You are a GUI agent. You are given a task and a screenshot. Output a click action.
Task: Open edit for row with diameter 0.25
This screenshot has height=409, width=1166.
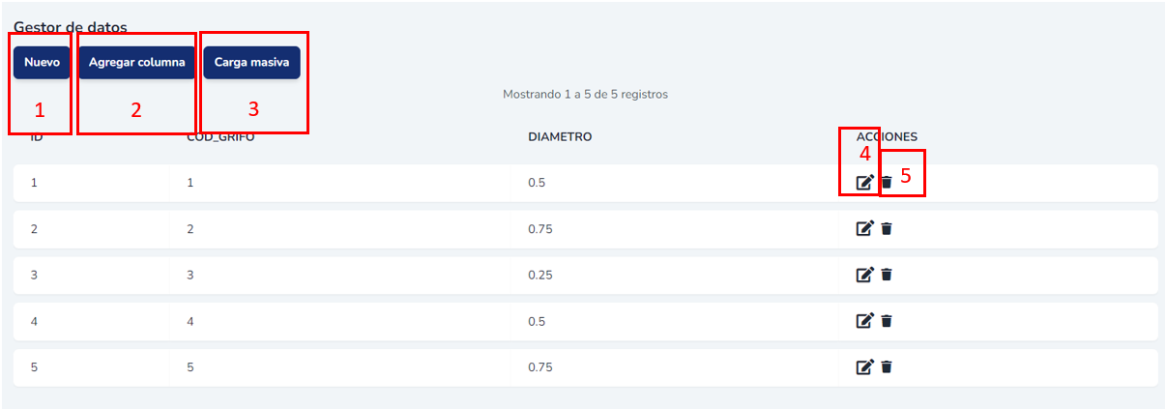(x=865, y=275)
